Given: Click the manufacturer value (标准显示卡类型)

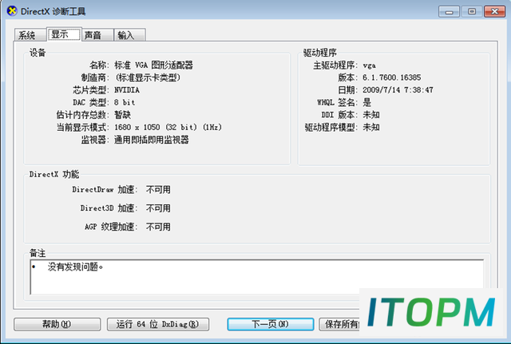Looking at the screenshot, I should pyautogui.click(x=148, y=77).
